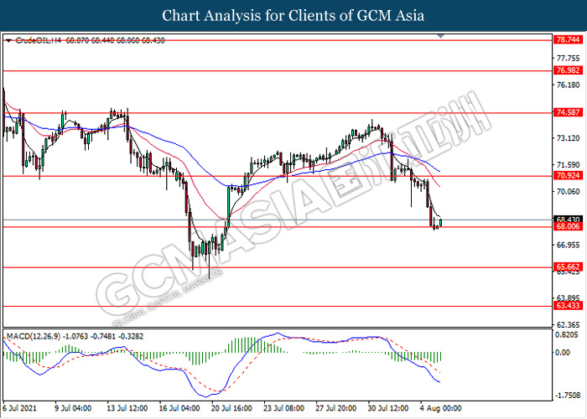Click the 77.755 price axis value
587x419 pixels.
(569, 59)
